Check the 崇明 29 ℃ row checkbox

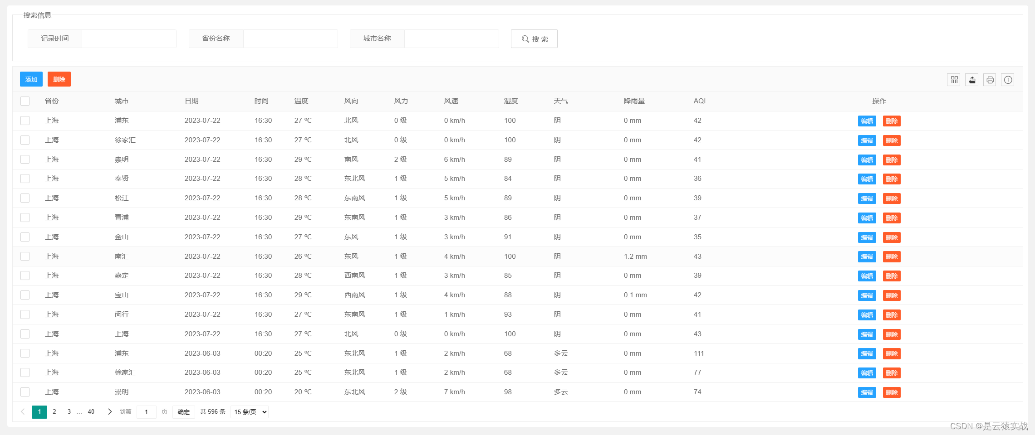click(x=25, y=159)
